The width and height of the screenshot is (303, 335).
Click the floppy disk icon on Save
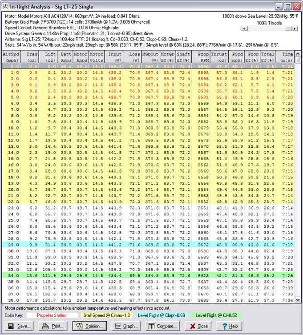pos(11,326)
